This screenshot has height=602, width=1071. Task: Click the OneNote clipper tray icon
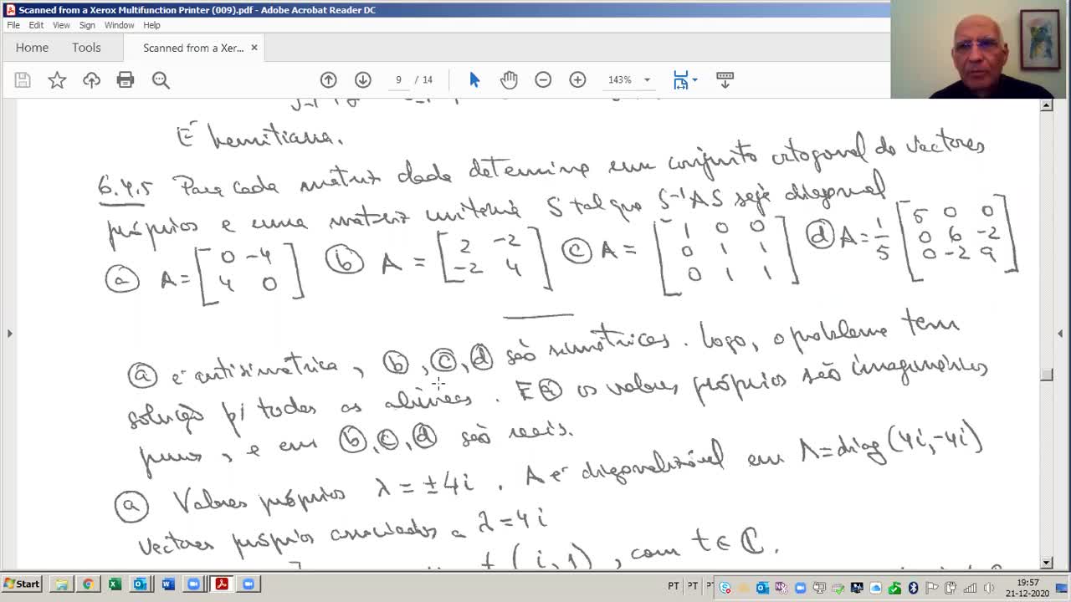tap(781, 588)
